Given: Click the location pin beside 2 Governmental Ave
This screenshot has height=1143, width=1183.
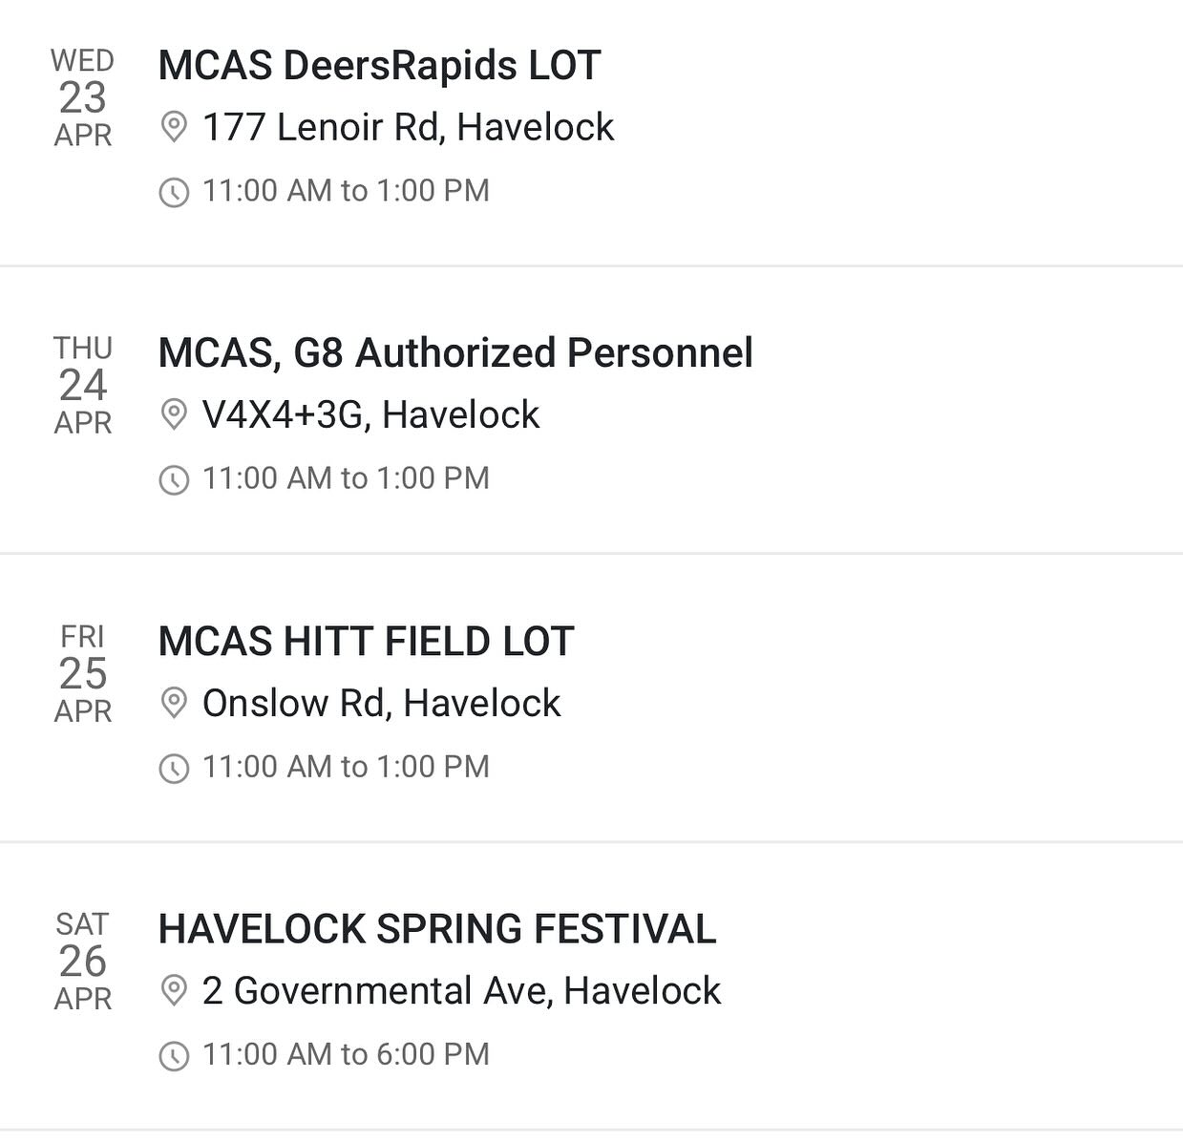Looking at the screenshot, I should click(173, 991).
